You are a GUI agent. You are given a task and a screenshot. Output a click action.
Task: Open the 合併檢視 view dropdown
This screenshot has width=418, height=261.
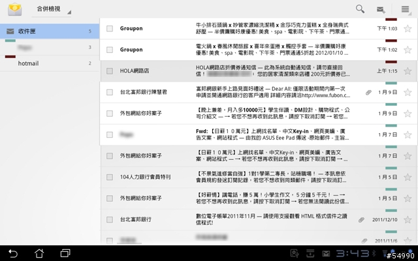tap(52, 9)
